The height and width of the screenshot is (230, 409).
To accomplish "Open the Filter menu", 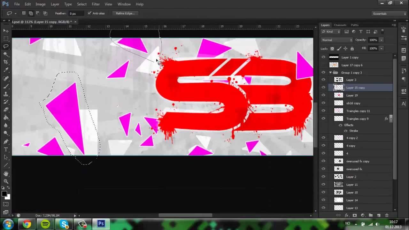I will coord(96,4).
